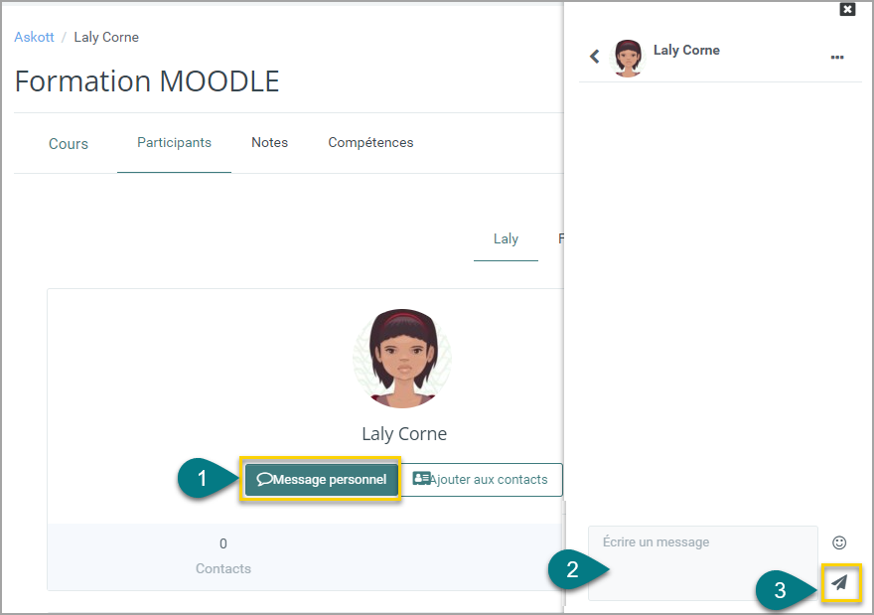Click the Formation MOODLE course title
The width and height of the screenshot is (874, 615).
(x=147, y=81)
